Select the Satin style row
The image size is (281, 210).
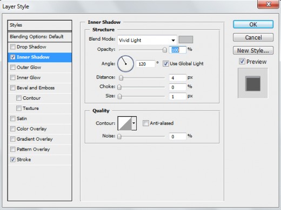[39, 119]
